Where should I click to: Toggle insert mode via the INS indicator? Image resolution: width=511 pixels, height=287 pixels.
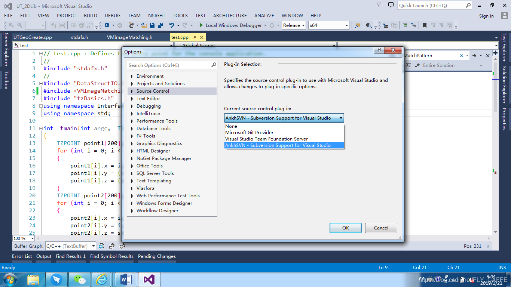(x=502, y=267)
